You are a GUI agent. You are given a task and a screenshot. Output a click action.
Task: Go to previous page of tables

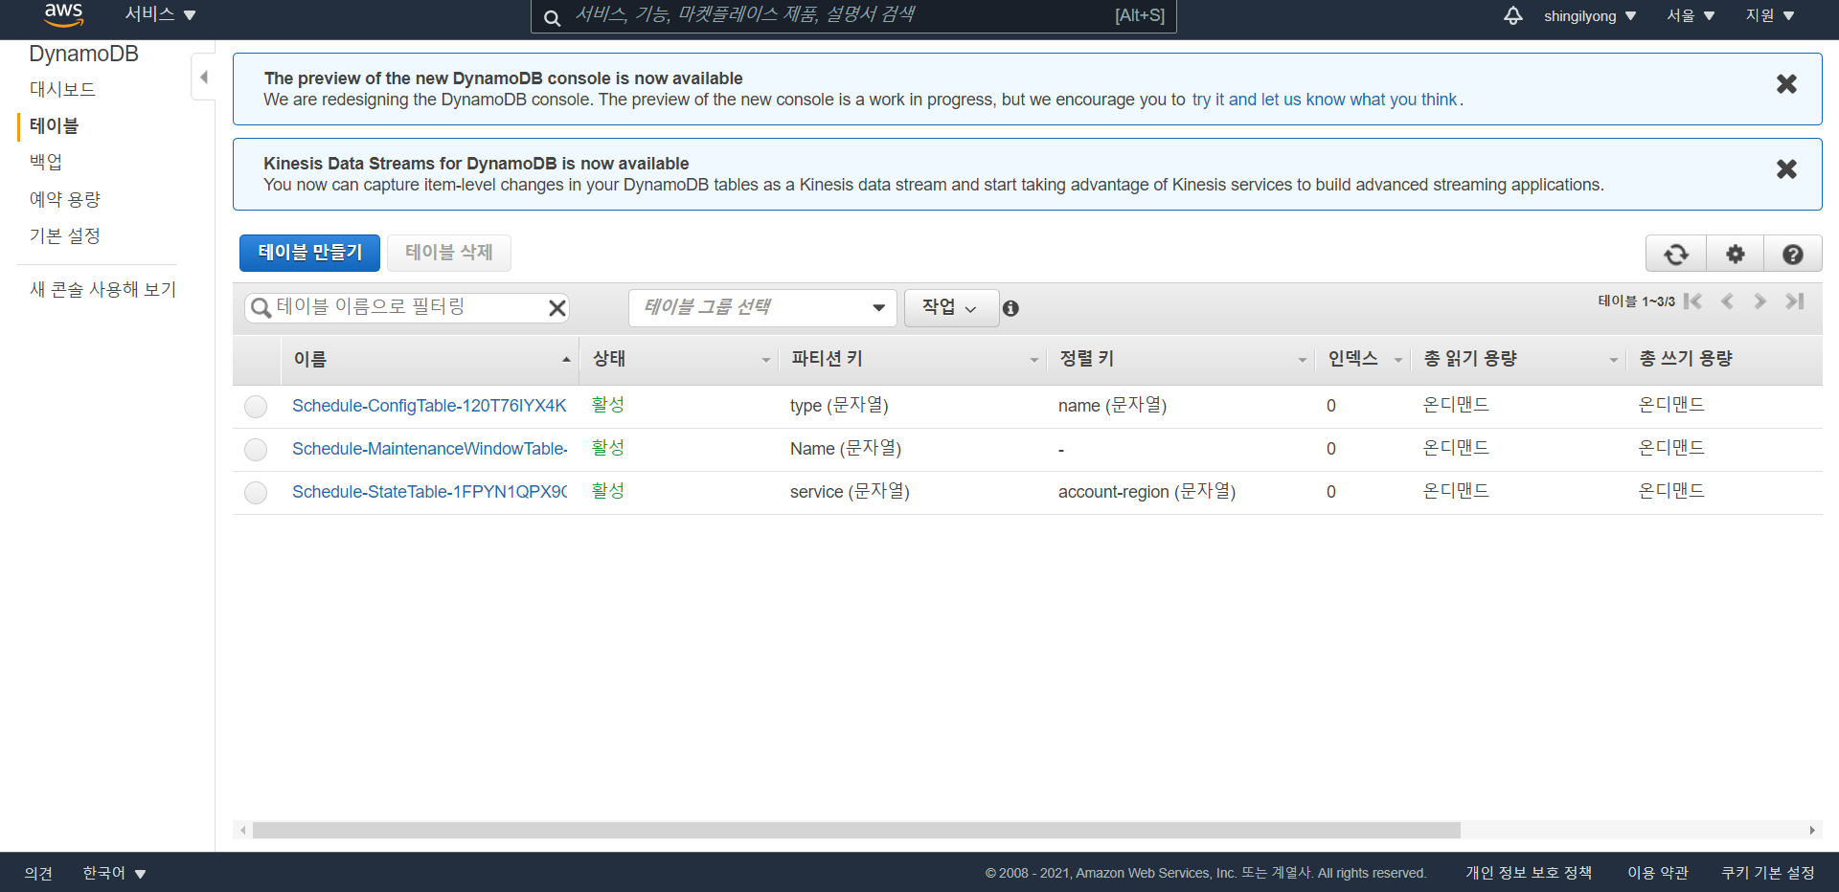1727,301
